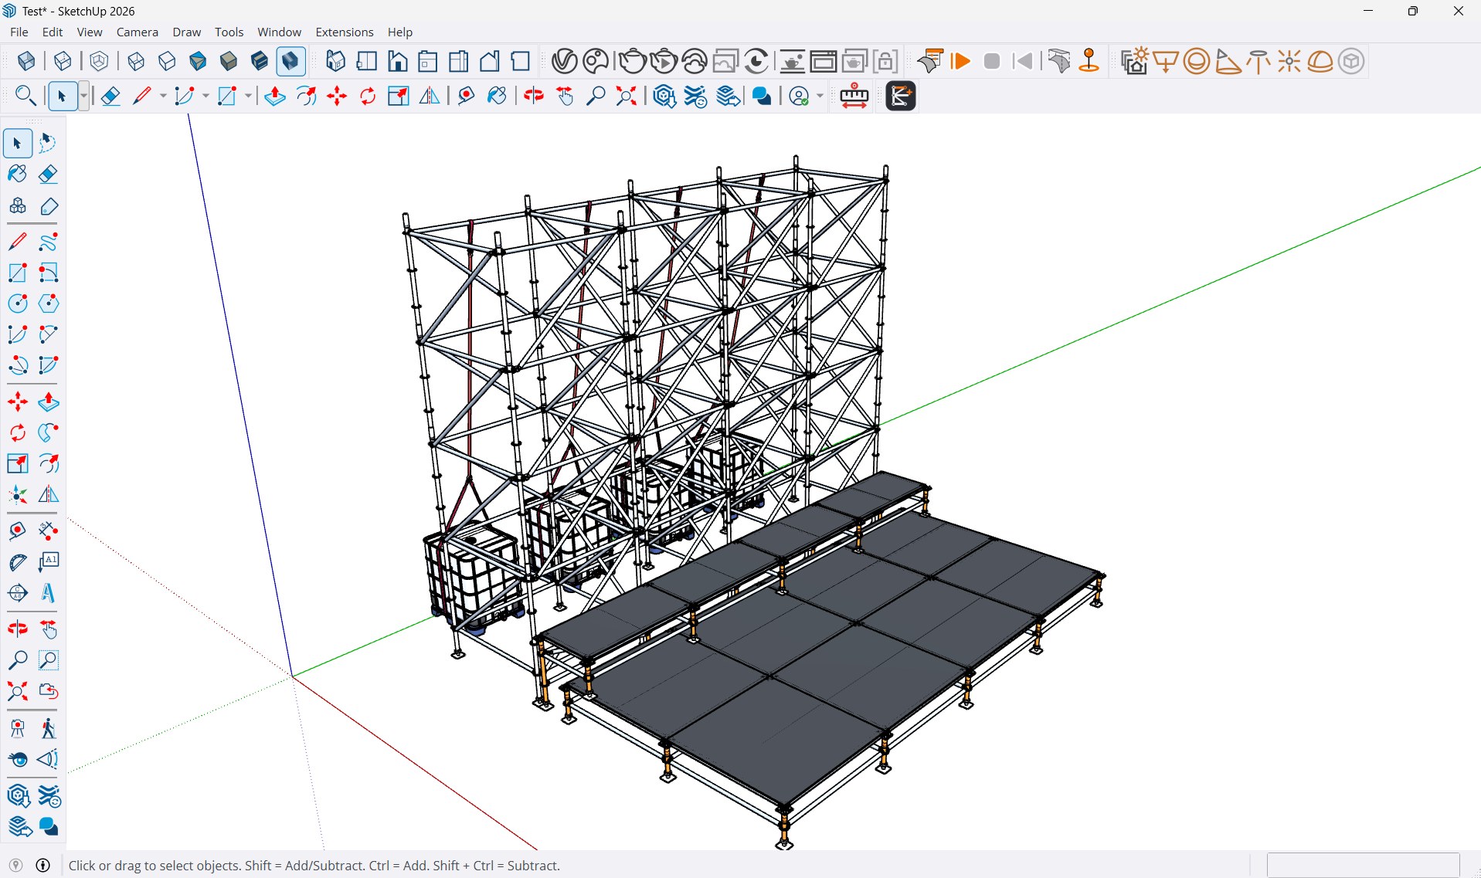
Task: Open the Search magnifier in the toolbar
Action: click(25, 96)
